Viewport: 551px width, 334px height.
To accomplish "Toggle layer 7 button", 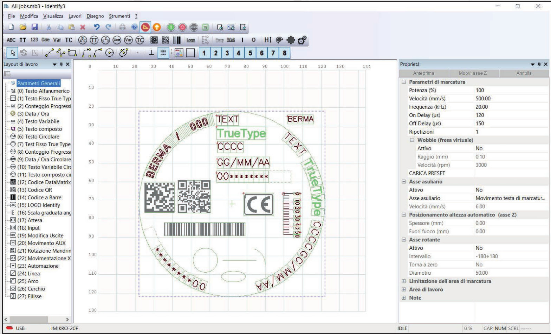I will (x=273, y=53).
